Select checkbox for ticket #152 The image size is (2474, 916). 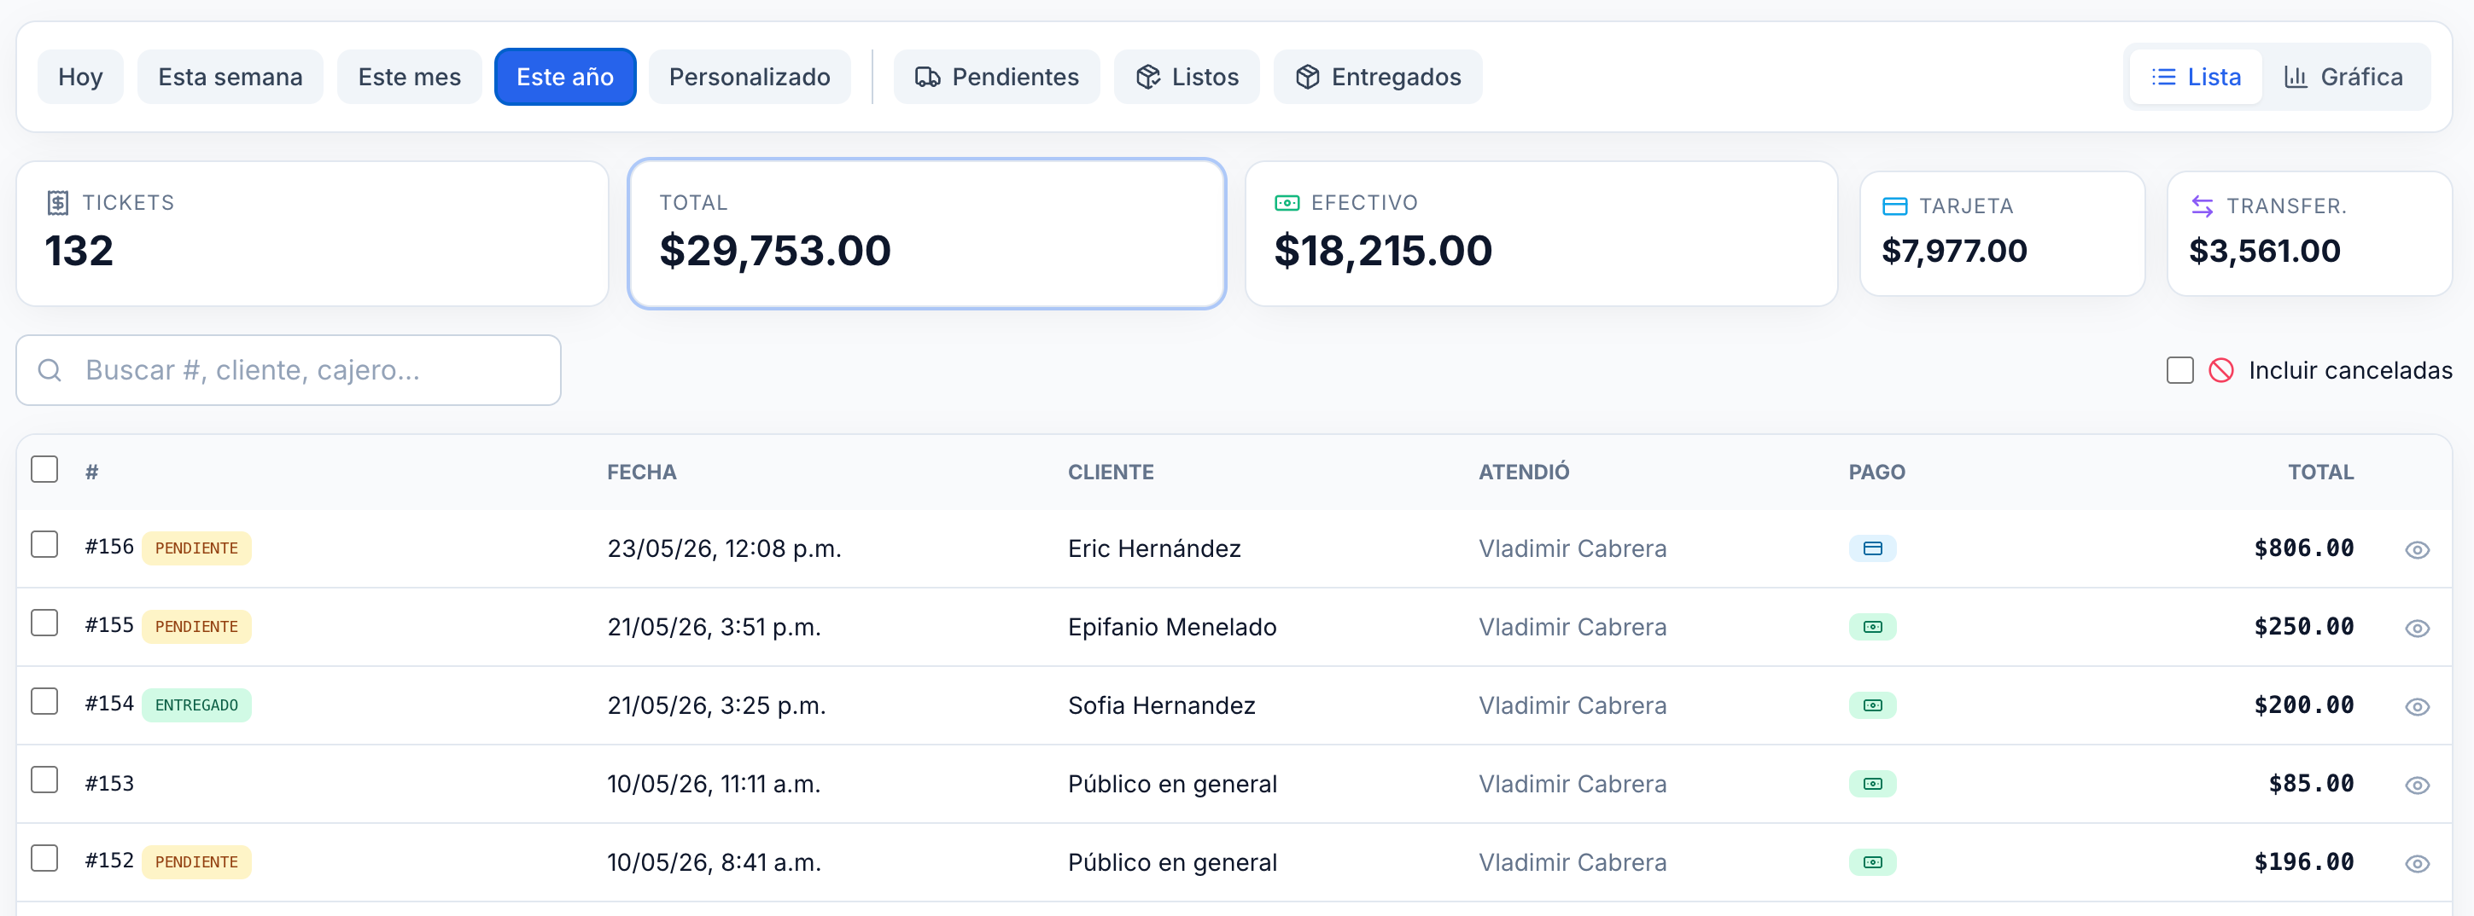tap(44, 859)
